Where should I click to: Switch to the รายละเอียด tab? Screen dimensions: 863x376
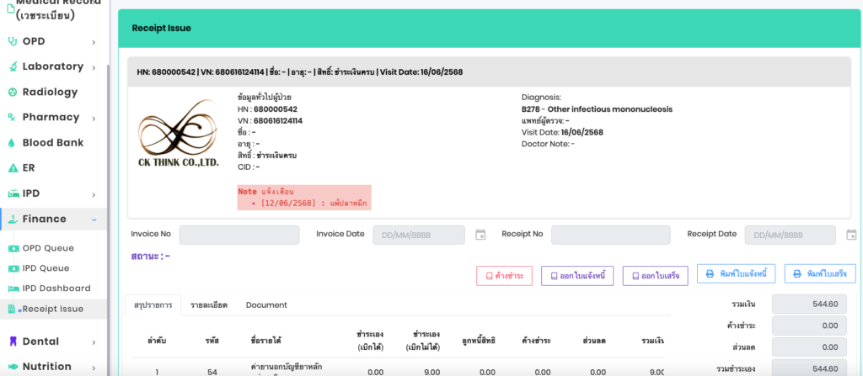209,305
